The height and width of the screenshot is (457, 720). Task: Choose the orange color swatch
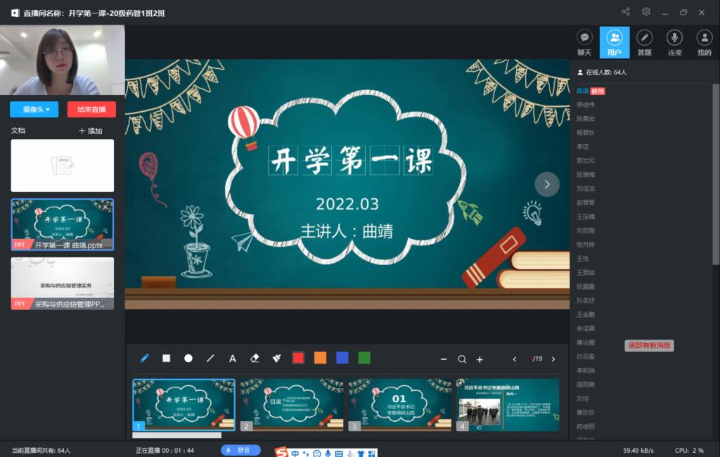coord(320,358)
